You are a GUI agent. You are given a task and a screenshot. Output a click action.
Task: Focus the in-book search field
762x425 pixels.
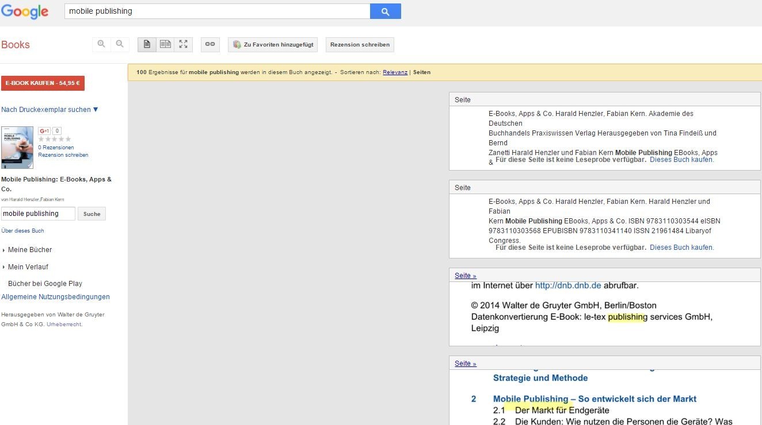click(x=38, y=214)
